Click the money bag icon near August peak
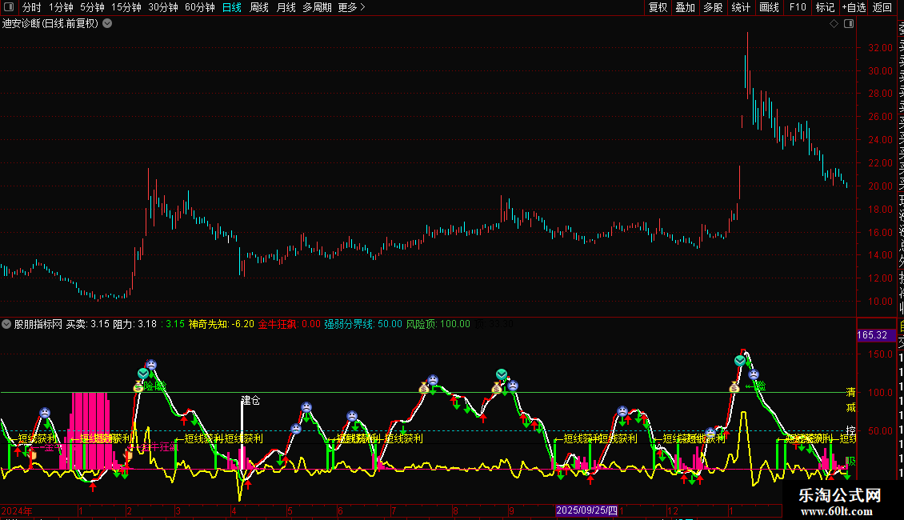Screen dimensions: 904x520 pos(424,388)
